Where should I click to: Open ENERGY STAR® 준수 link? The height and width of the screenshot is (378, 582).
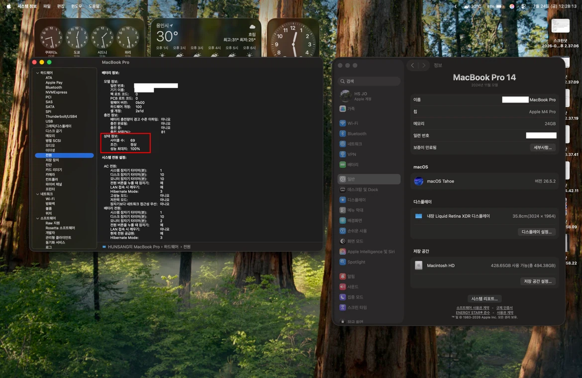click(473, 313)
